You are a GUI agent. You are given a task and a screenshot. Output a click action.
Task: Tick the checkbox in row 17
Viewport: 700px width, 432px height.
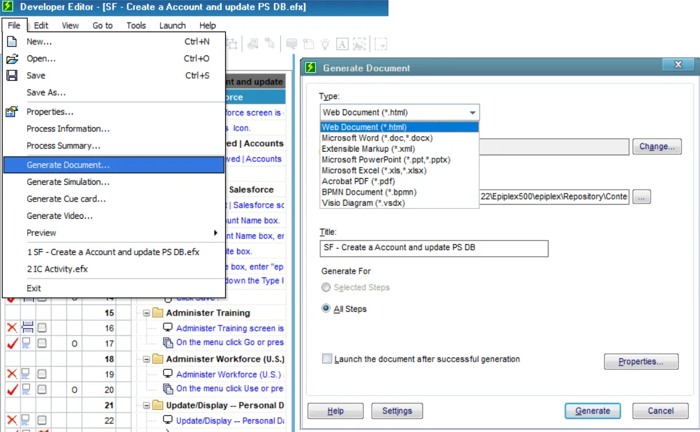42,343
